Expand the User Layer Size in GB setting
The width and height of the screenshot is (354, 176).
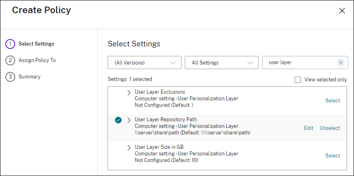129,147
